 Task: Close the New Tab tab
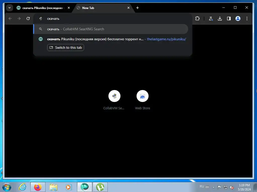point(128,8)
